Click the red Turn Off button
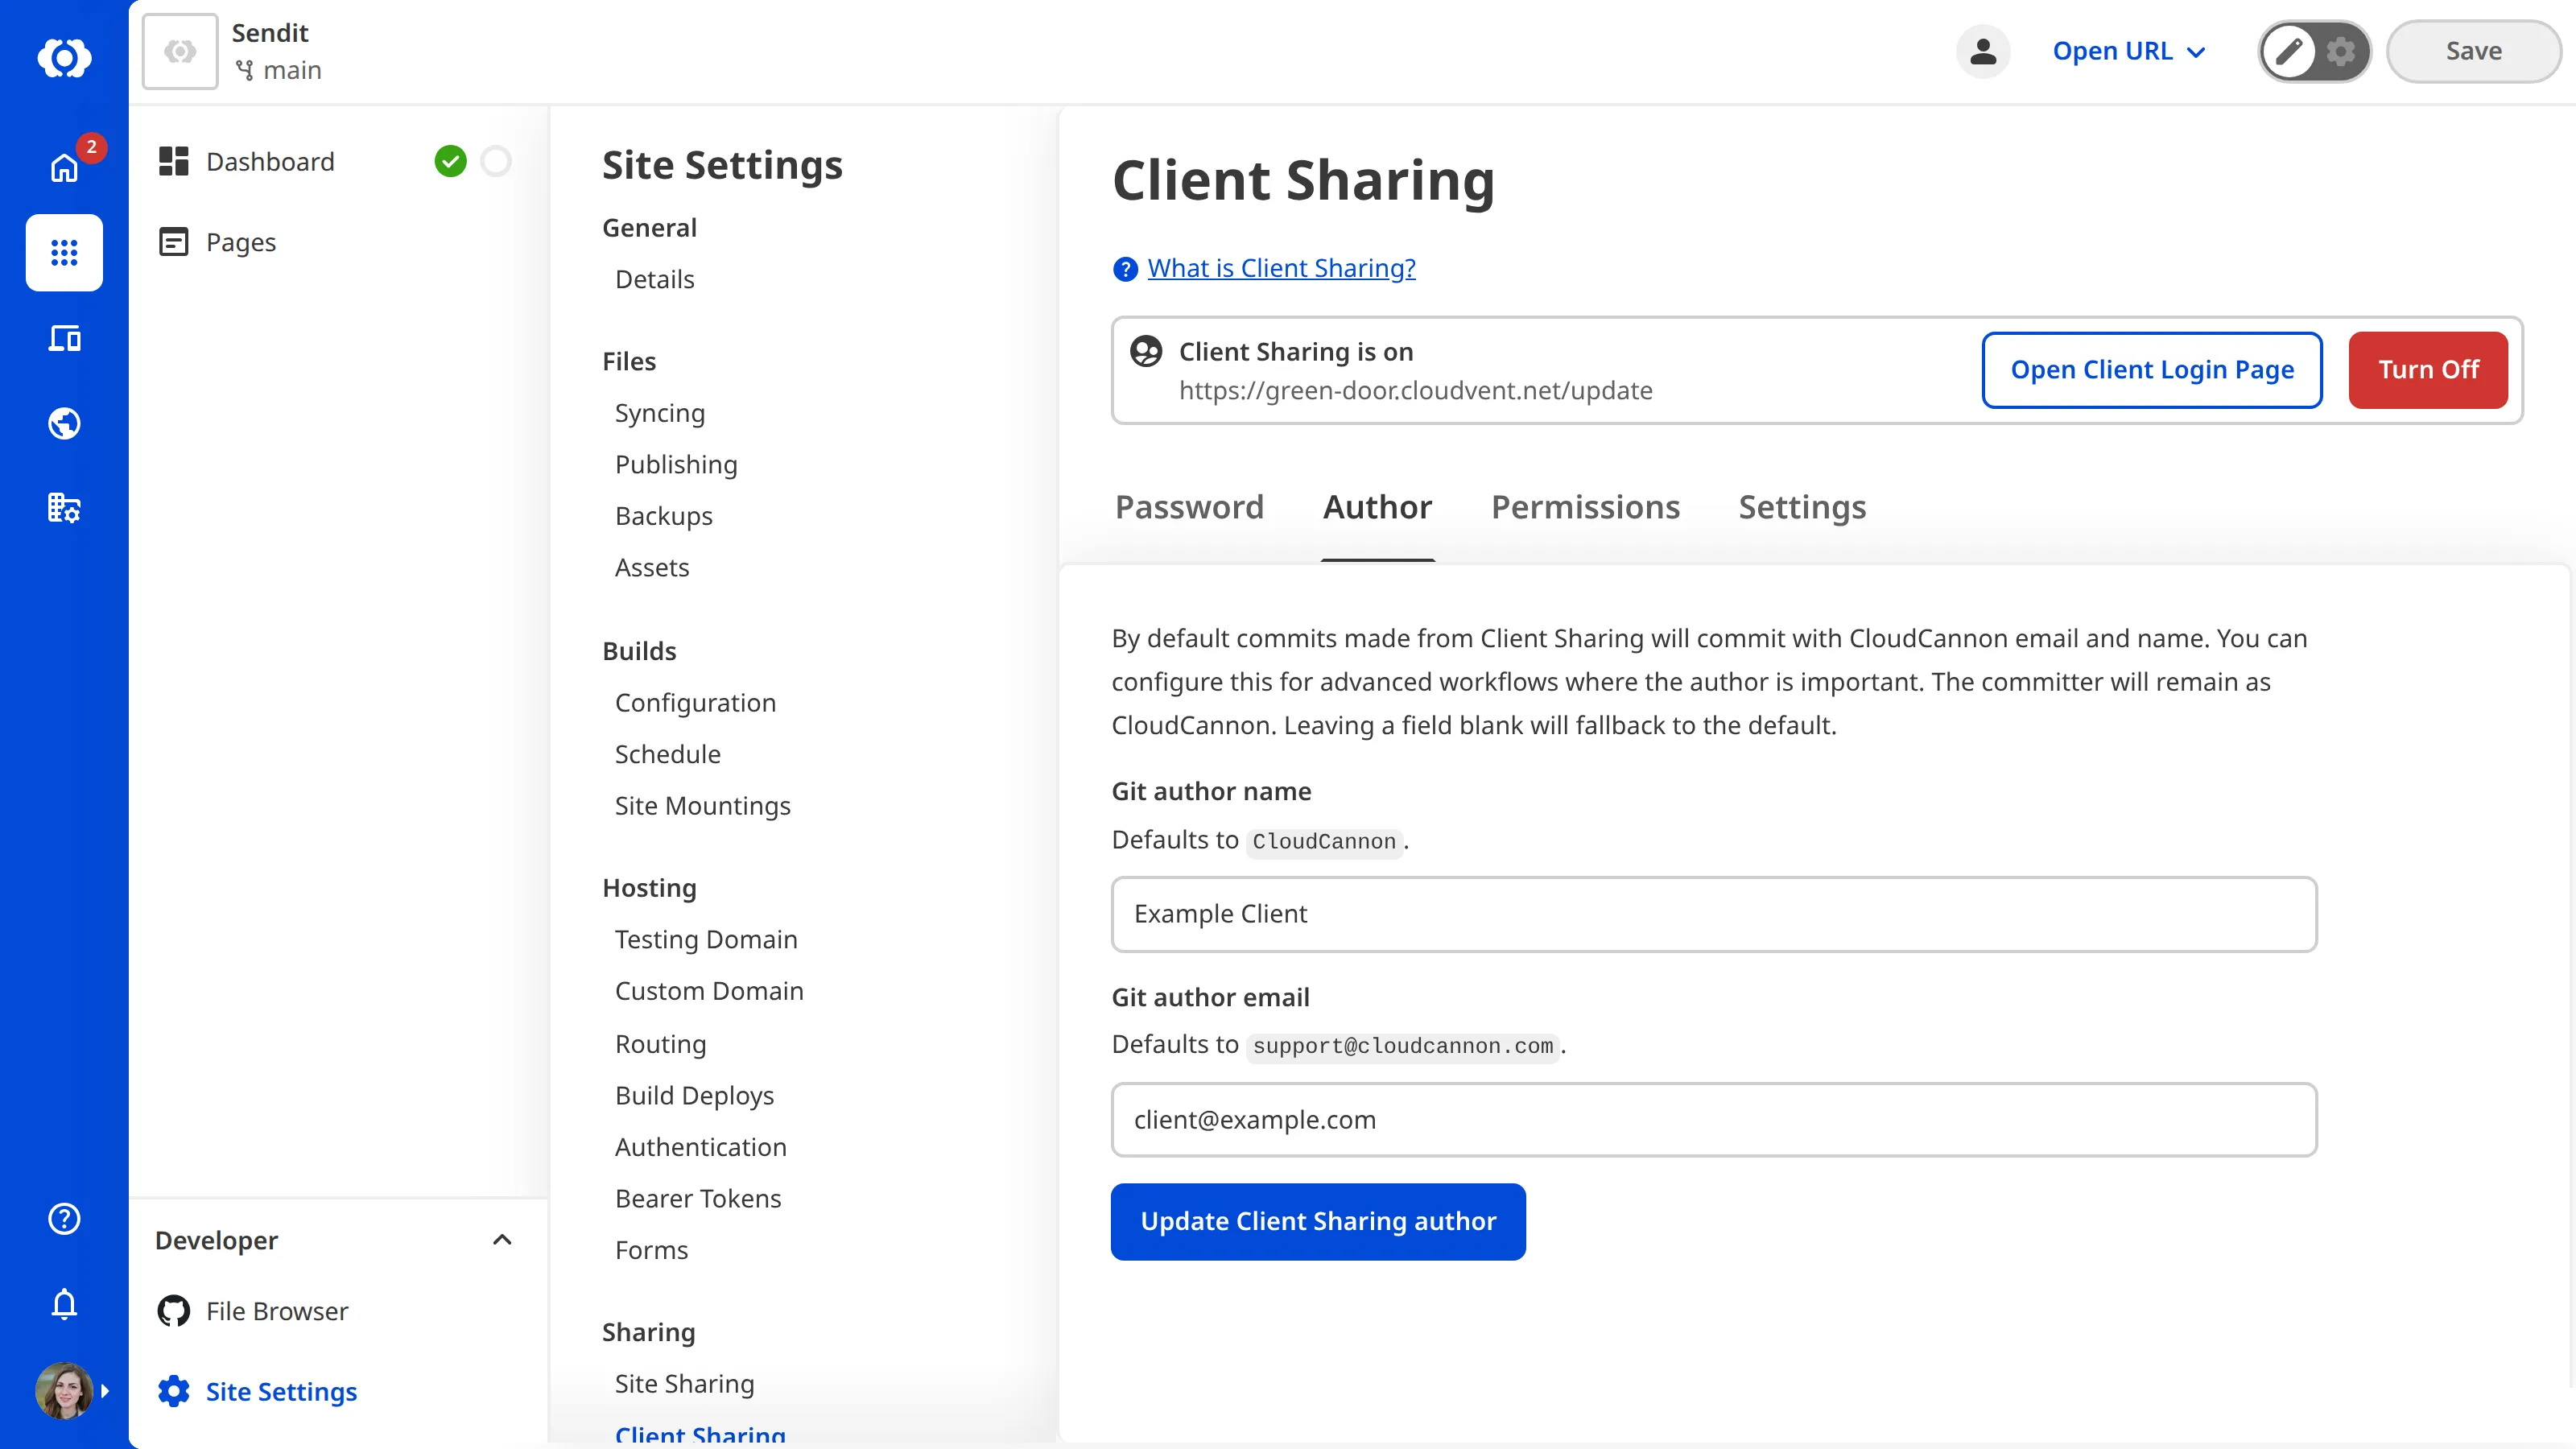 [x=2428, y=370]
